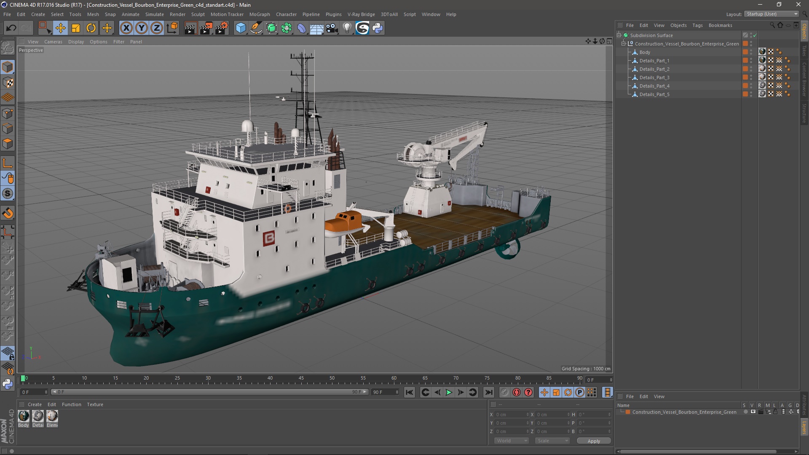Add a Light object

(x=347, y=28)
